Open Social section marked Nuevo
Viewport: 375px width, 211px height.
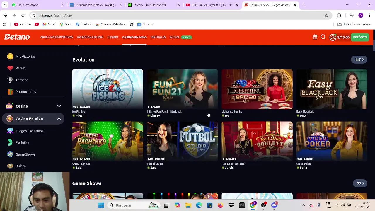tap(180, 37)
